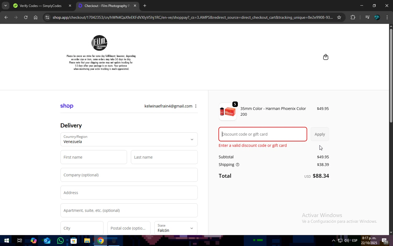393x246 pixels.
Task: Click the browser address bar URL
Action: [193, 17]
